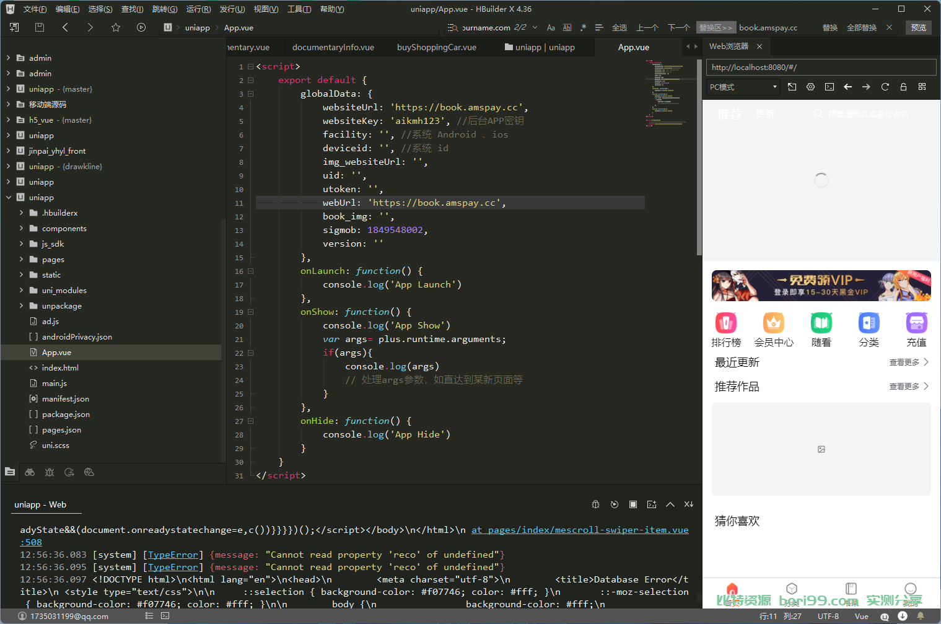This screenshot has width=941, height=624.
Task: Click 查看更多 beside 推荐作品
Action: (909, 386)
